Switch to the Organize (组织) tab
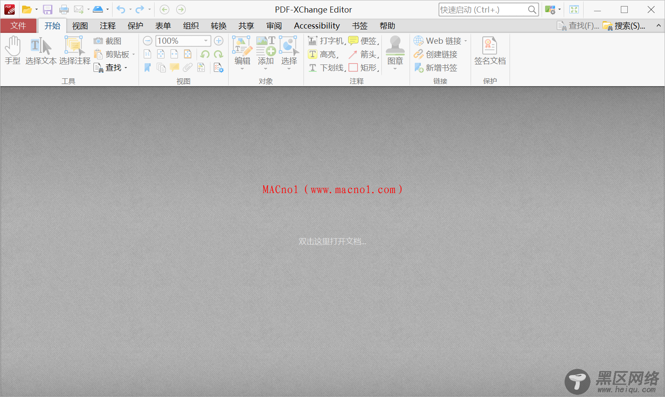Image resolution: width=665 pixels, height=397 pixels. coord(191,26)
